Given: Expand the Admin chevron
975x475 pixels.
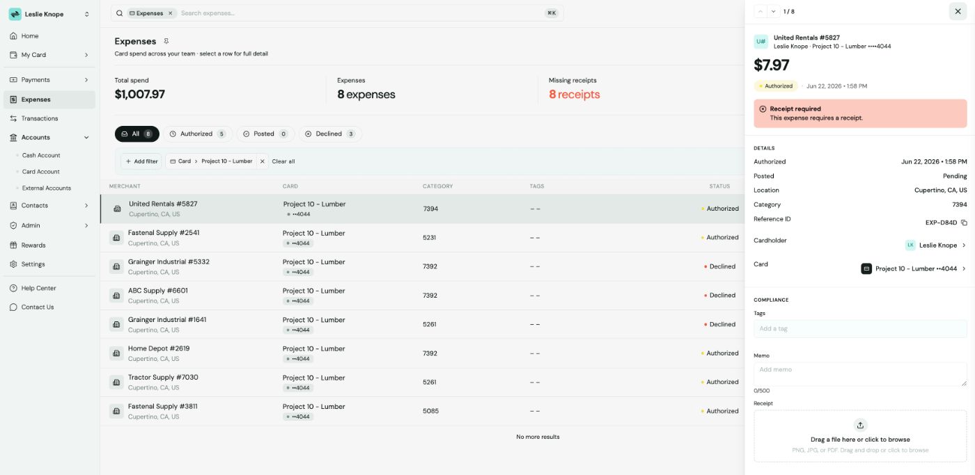Looking at the screenshot, I should pos(86,225).
